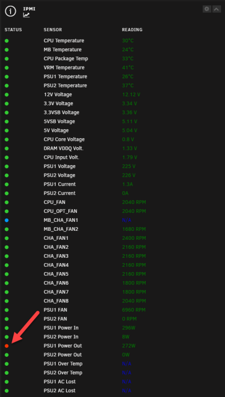This screenshot has height=397, width=225.
Task: Select the CPU_OPT_FAN sensor label
Action: pos(60,211)
